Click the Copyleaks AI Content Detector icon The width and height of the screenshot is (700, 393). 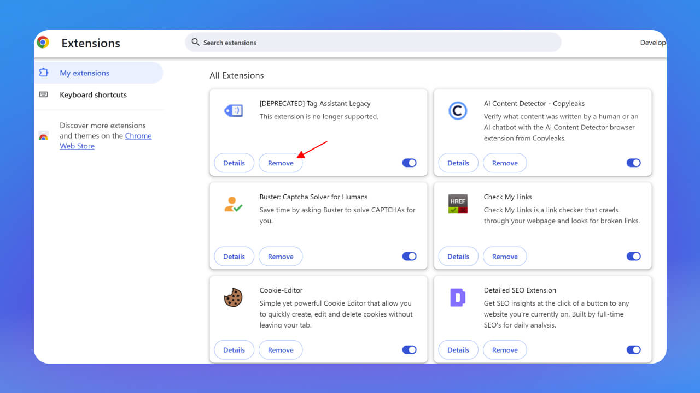pyautogui.click(x=458, y=111)
